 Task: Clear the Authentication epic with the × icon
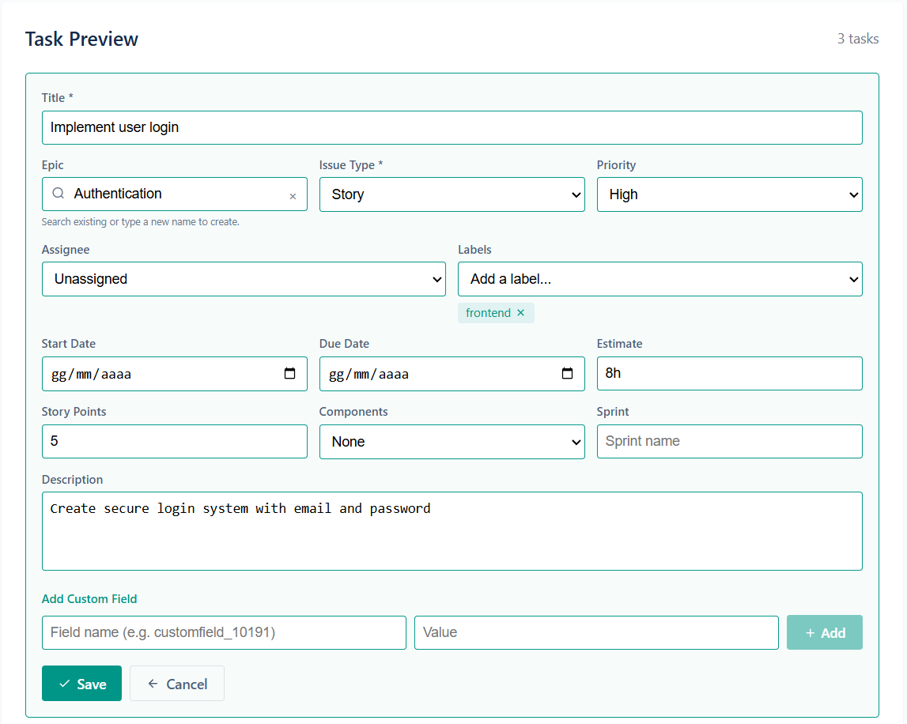(293, 194)
